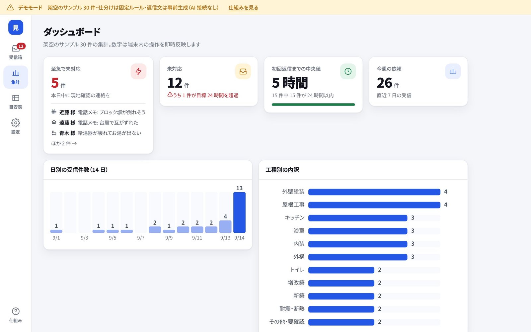Image resolution: width=531 pixels, height=332 pixels.
Task: Click the green 24-hour progress bar
Action: (x=313, y=105)
